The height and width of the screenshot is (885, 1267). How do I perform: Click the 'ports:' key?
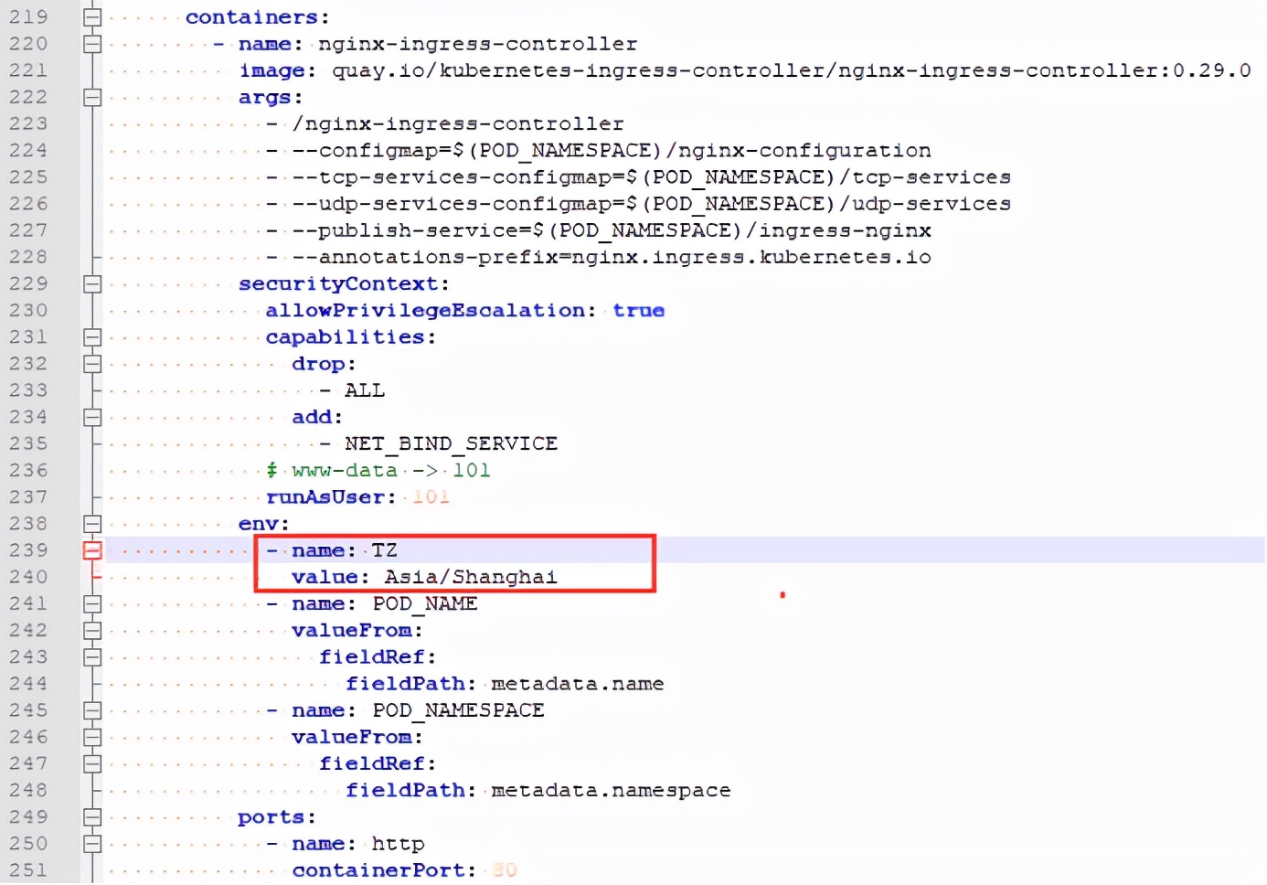click(x=277, y=816)
